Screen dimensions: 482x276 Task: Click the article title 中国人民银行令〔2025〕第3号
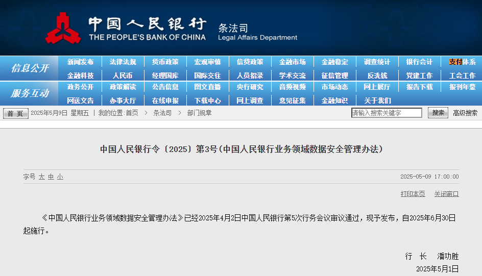coord(242,149)
